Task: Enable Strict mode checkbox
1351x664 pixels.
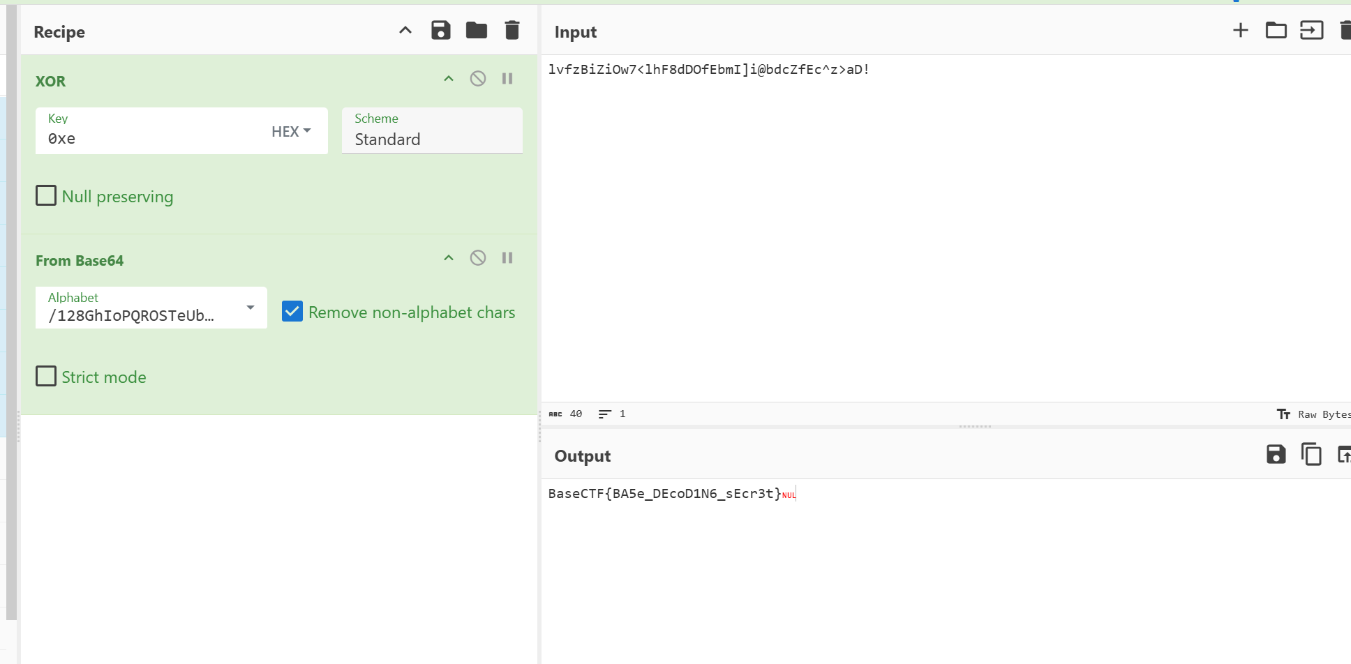Action: [x=46, y=376]
